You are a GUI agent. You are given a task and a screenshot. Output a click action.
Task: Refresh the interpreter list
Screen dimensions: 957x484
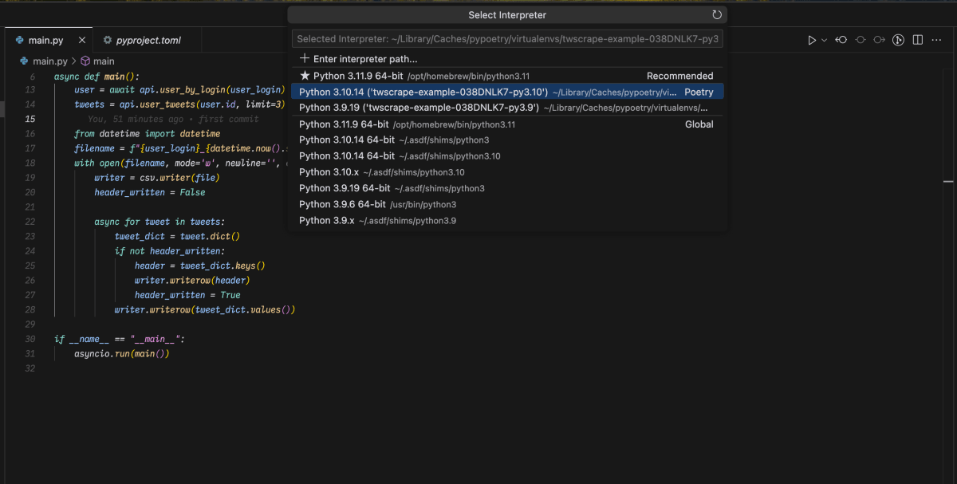(716, 14)
